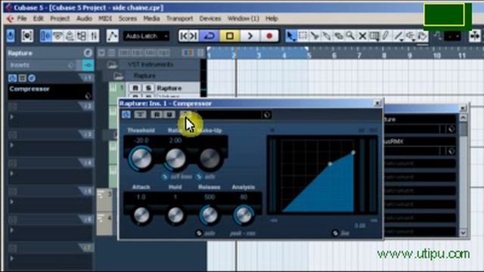The height and width of the screenshot is (272, 484).
Task: Open Compressor editor from insert slot 1
Action: (x=32, y=78)
